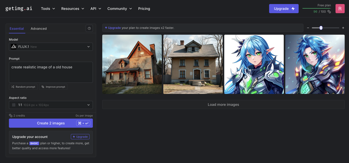
Task: Open the anime elf on white background
Action: 254,64
